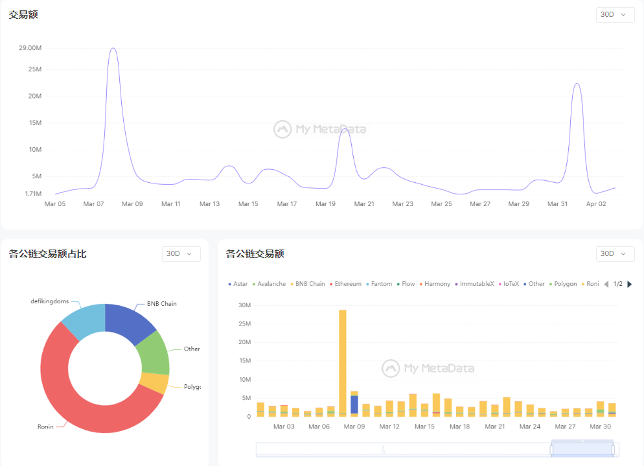Toggle the Astar legend series
This screenshot has height=466, width=644.
[x=238, y=284]
